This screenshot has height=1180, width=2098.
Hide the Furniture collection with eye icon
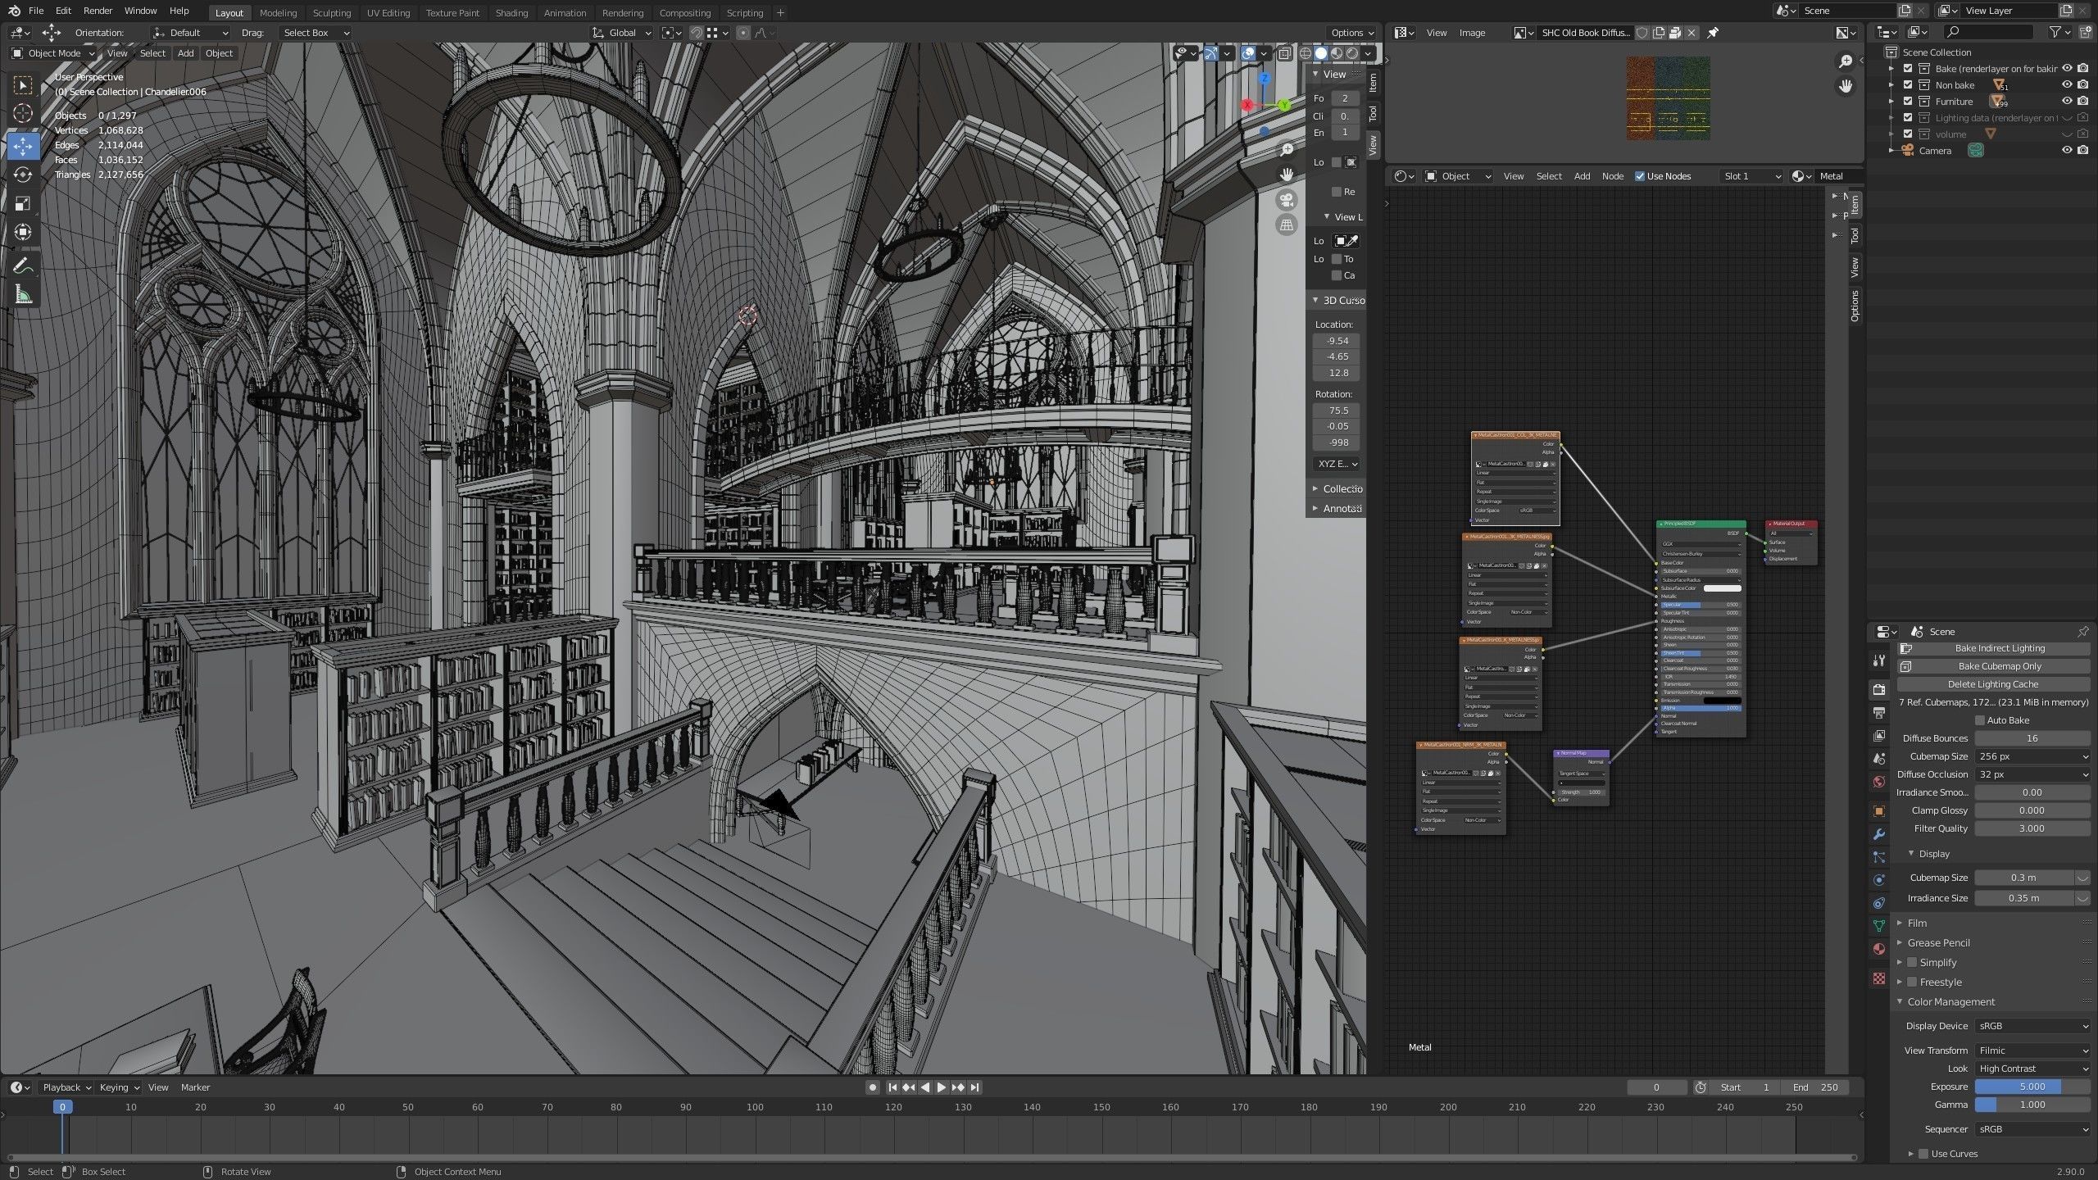(x=2066, y=102)
